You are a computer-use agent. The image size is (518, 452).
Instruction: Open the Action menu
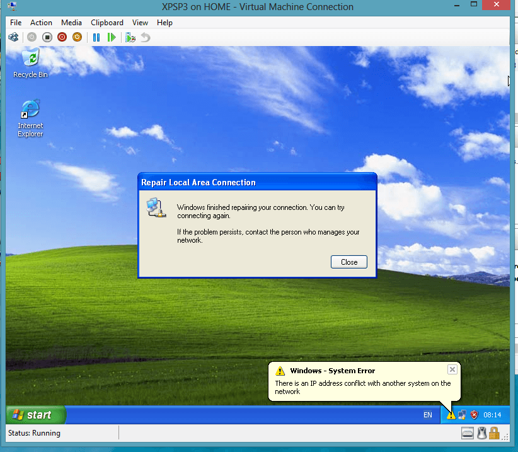41,23
